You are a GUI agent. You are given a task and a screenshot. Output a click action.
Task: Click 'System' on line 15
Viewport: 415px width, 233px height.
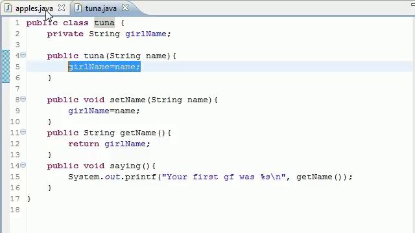(x=84, y=177)
